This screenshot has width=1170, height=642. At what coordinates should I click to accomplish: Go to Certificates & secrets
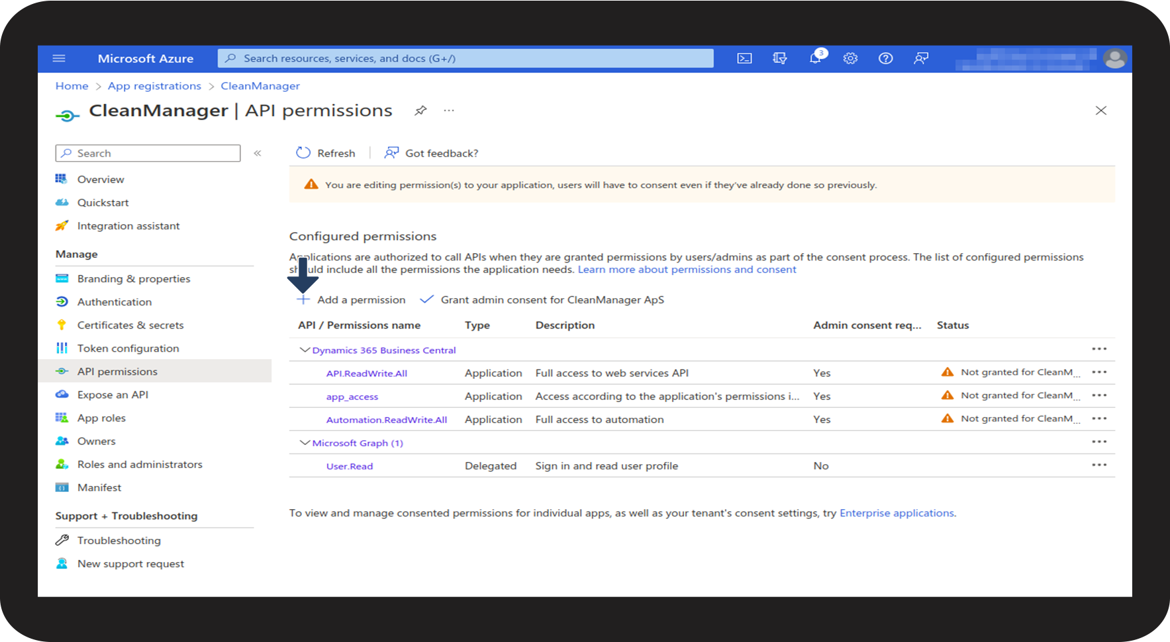130,325
